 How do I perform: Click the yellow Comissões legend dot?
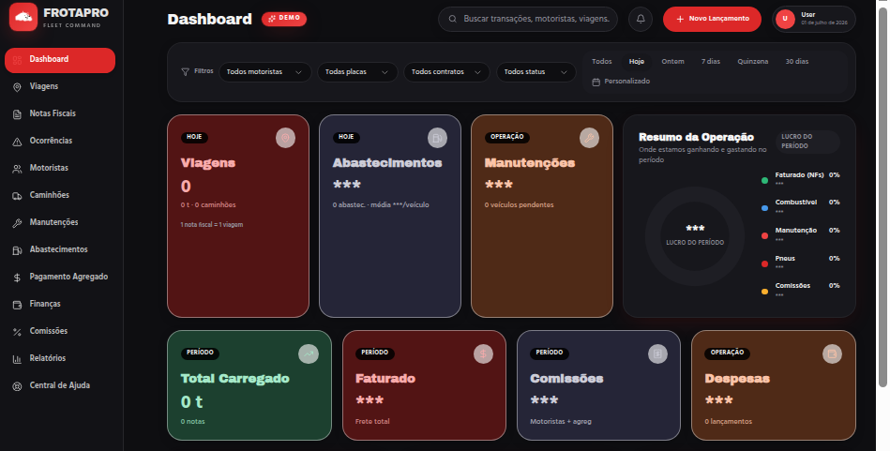pyautogui.click(x=764, y=292)
